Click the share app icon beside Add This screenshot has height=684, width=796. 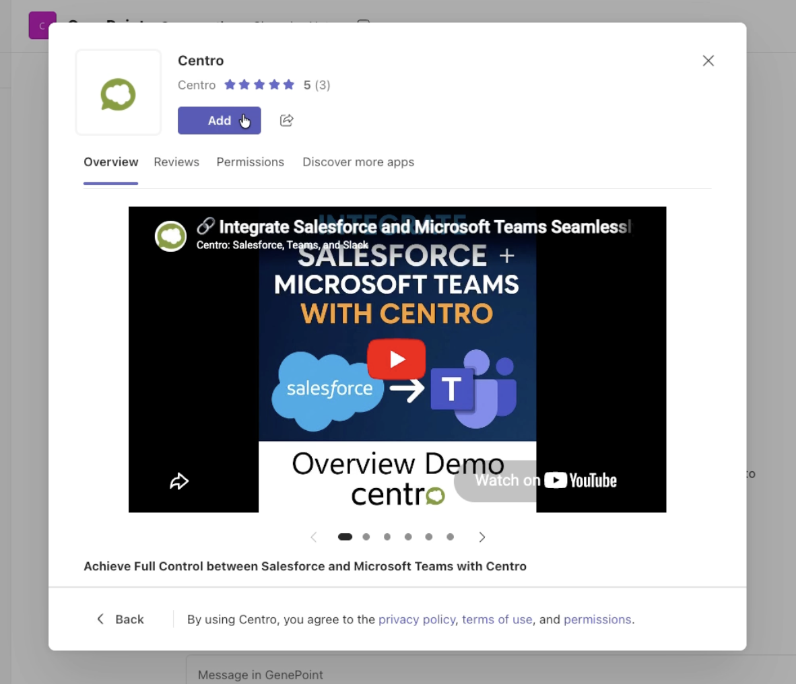286,121
